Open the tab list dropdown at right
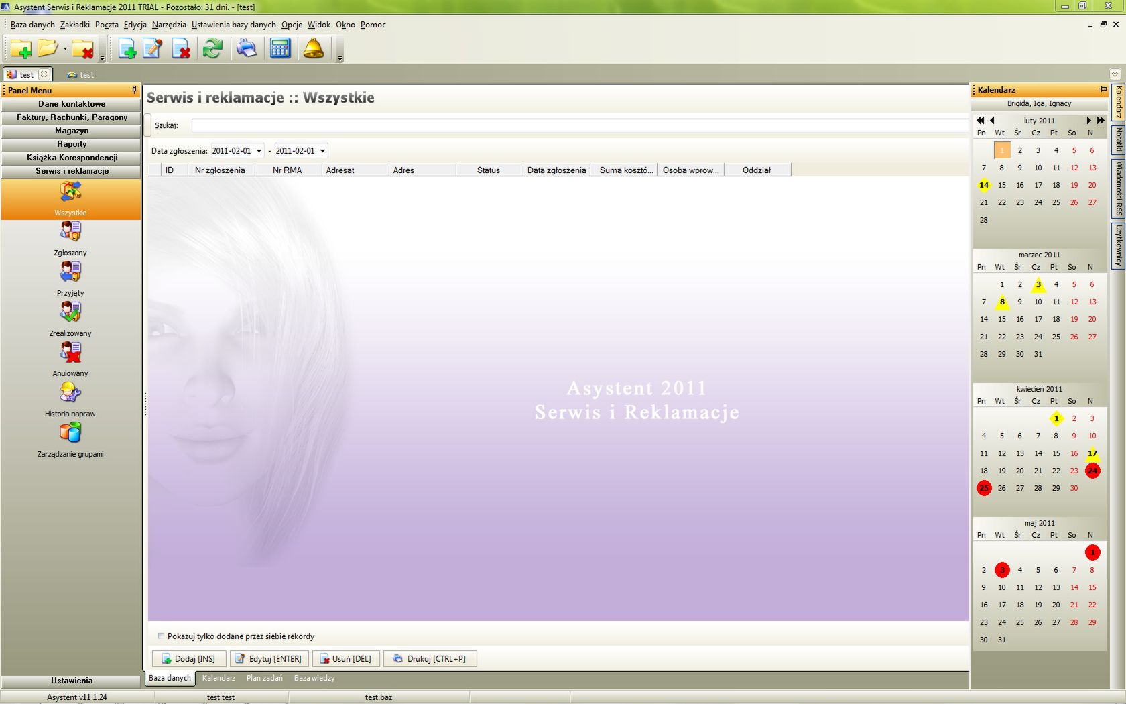The width and height of the screenshot is (1126, 704). [x=1115, y=74]
